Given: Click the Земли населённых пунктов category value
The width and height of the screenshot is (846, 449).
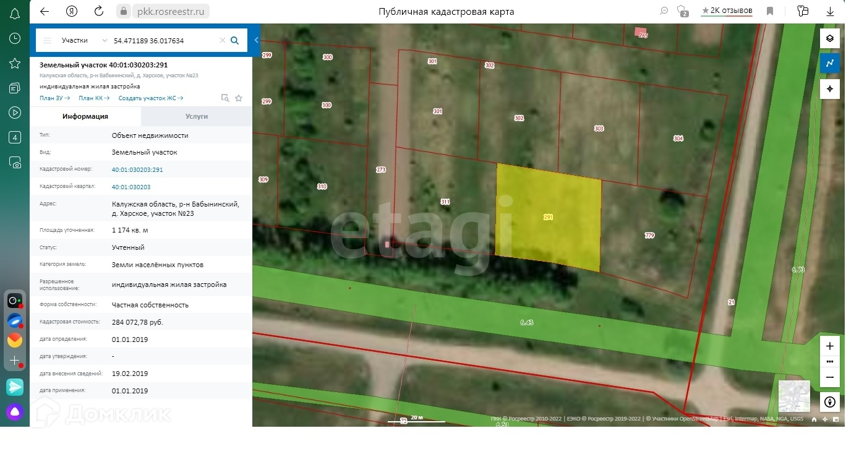Looking at the screenshot, I should (x=158, y=265).
